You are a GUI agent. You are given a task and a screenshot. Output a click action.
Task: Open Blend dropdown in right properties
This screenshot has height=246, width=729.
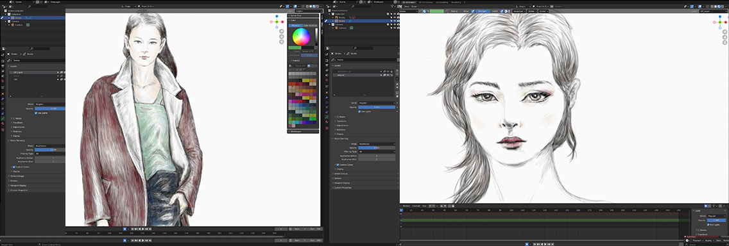click(377, 103)
